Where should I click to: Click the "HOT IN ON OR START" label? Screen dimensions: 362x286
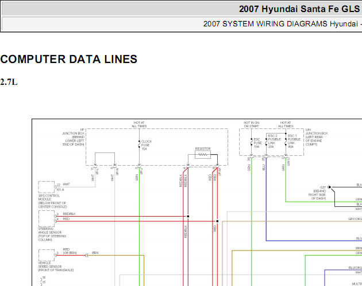[x=252, y=124]
